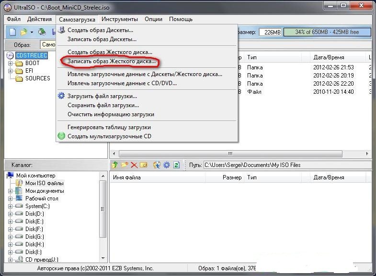Click the 650MB capacity usage bar
The image size is (376, 276).
[327, 32]
